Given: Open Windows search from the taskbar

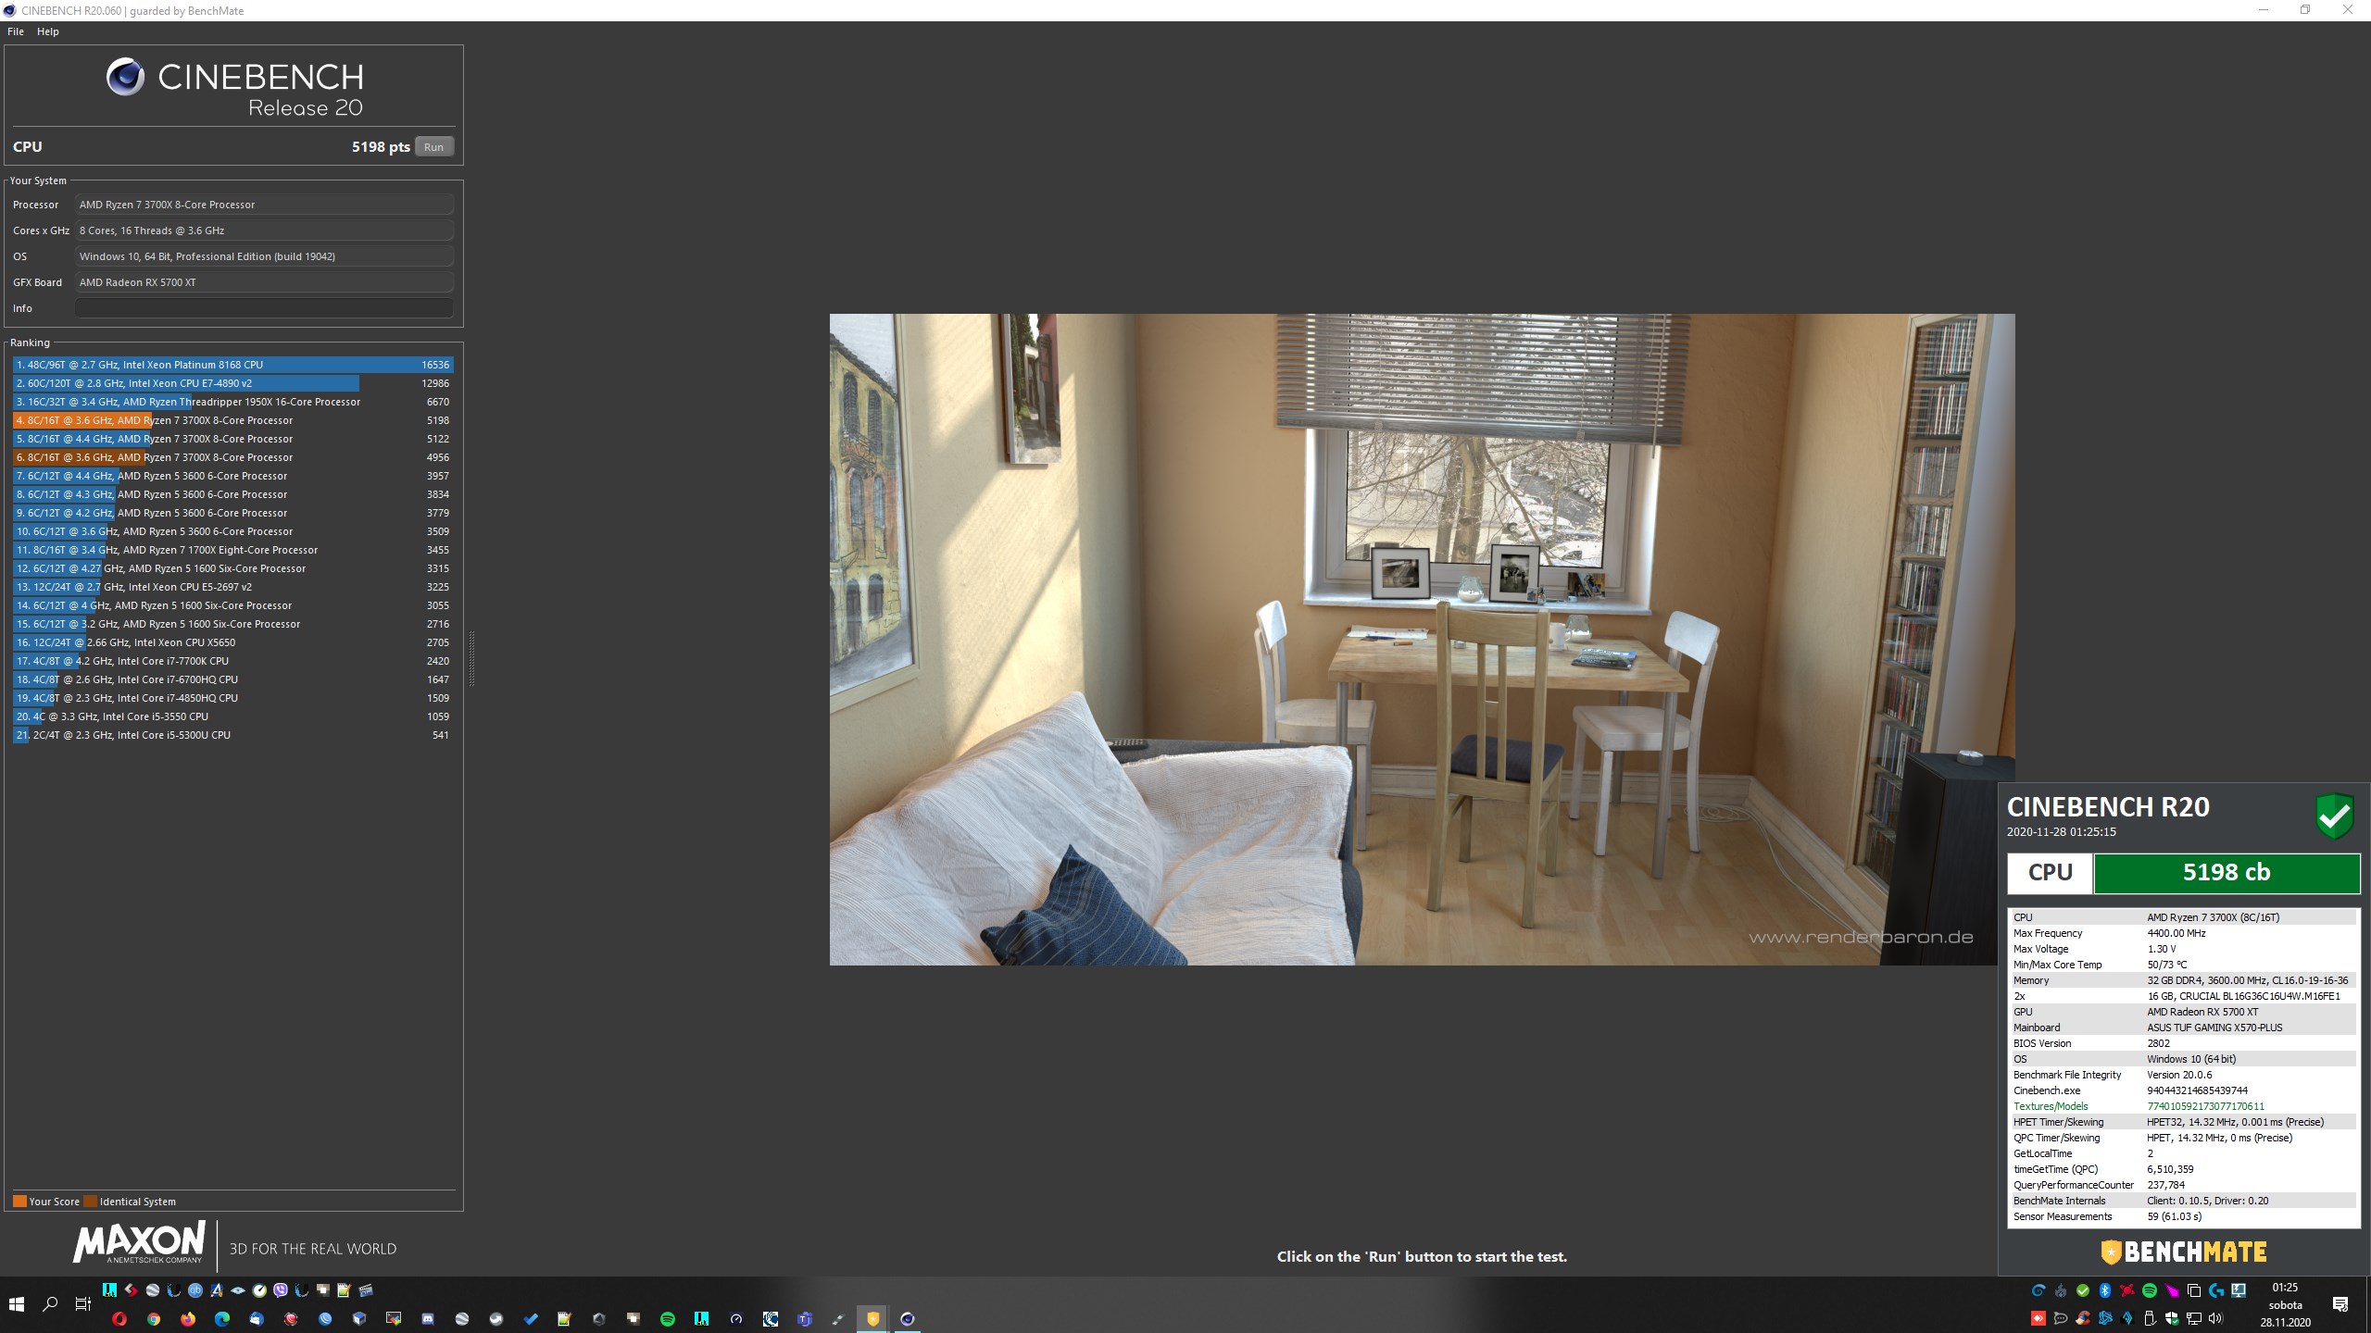Looking at the screenshot, I should [x=50, y=1304].
